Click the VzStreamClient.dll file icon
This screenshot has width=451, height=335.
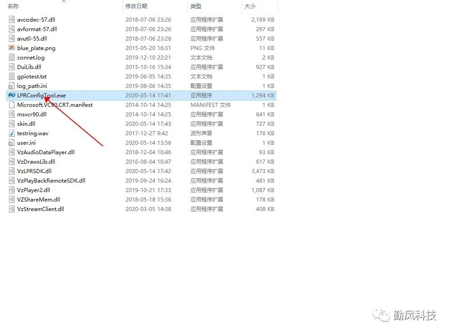click(11, 209)
